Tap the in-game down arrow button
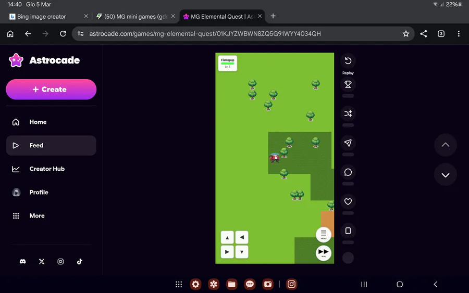Screen dimensions: 469x293 click(x=242, y=252)
